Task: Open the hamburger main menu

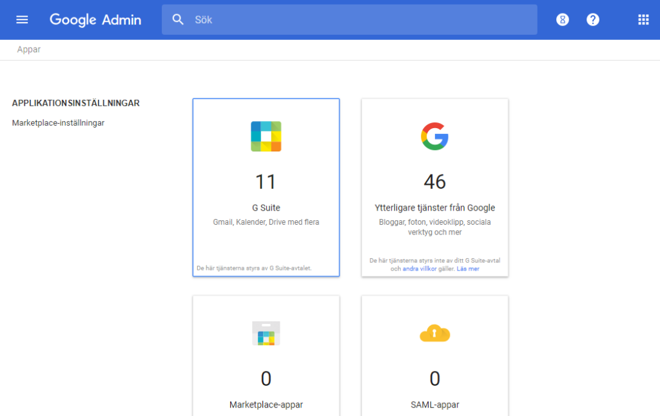Action: pyautogui.click(x=22, y=19)
